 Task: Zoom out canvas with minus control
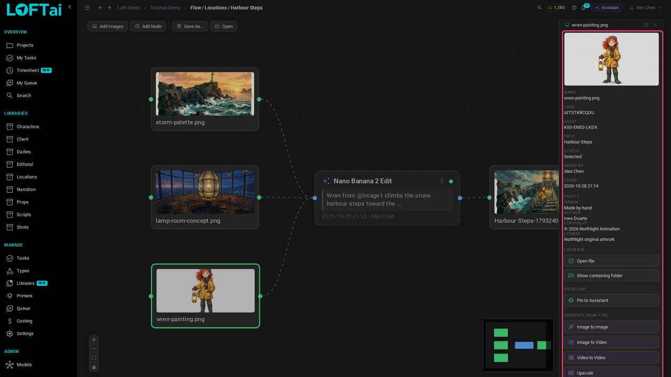click(x=94, y=349)
